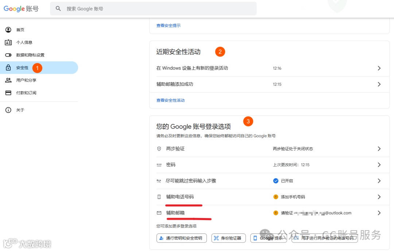This screenshot has height=251, width=394.
Task: Click the blue 已开启 checkmark icon
Action: 276,181
